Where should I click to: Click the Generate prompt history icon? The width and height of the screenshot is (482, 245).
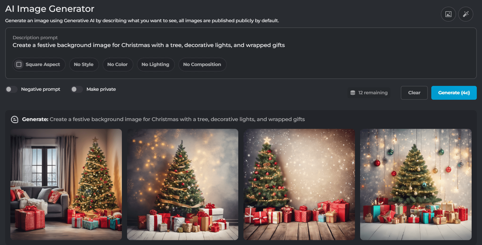pos(14,119)
